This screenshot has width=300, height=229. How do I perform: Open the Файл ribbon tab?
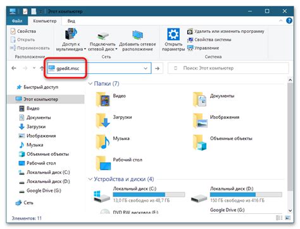(17, 21)
